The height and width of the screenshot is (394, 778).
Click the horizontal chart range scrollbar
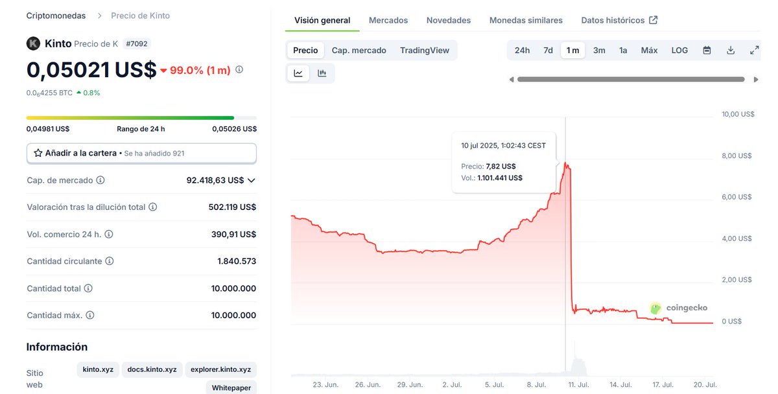pos(631,80)
